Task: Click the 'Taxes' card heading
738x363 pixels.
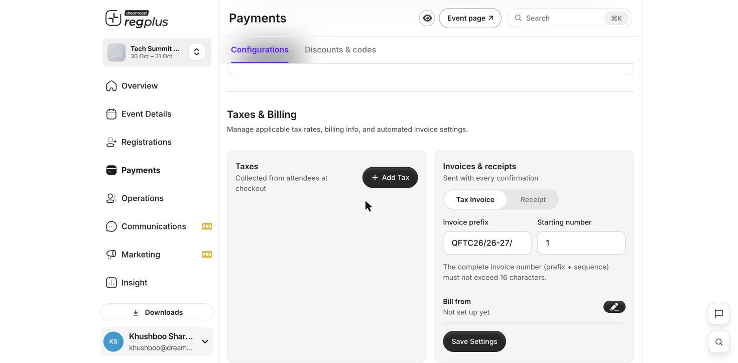Action: tap(247, 166)
